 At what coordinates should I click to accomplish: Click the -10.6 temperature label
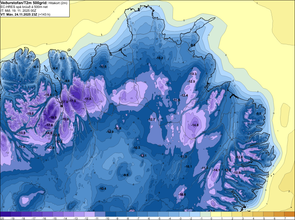103,66
